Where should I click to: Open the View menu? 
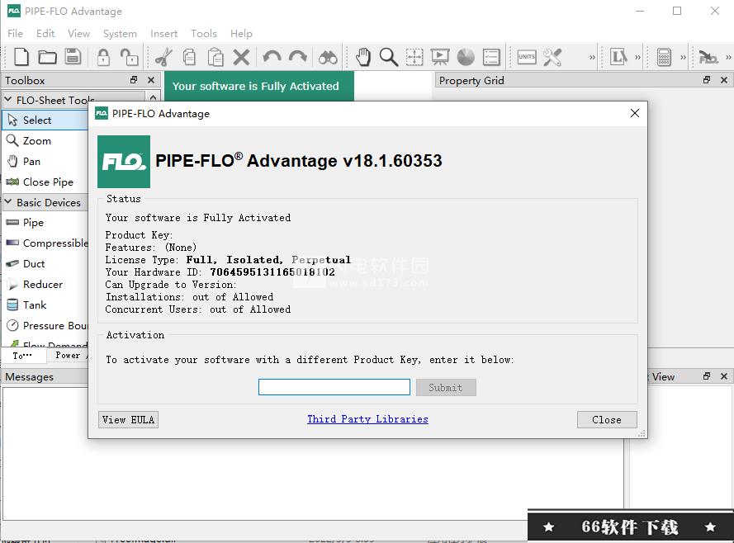[78, 34]
